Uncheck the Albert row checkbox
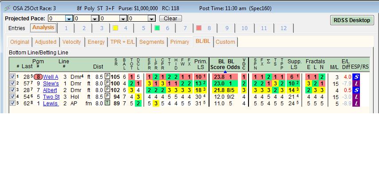The image size is (379, 177). point(12,90)
